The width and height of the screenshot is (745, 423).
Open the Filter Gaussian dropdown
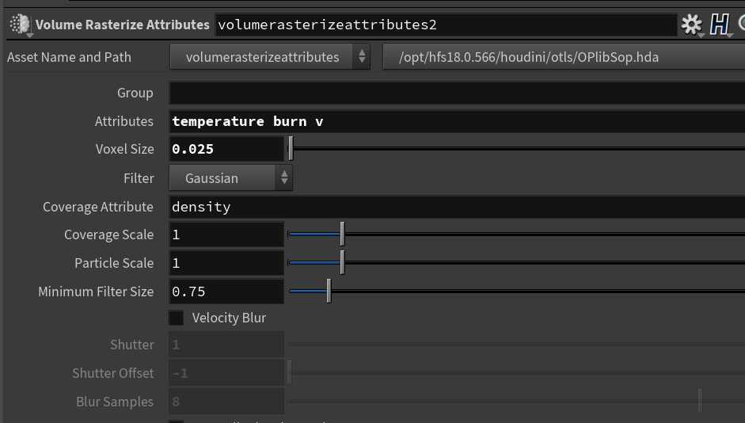click(231, 178)
